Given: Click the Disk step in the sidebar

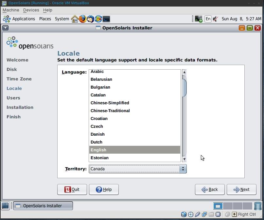Looking at the screenshot, I should click(12, 69).
